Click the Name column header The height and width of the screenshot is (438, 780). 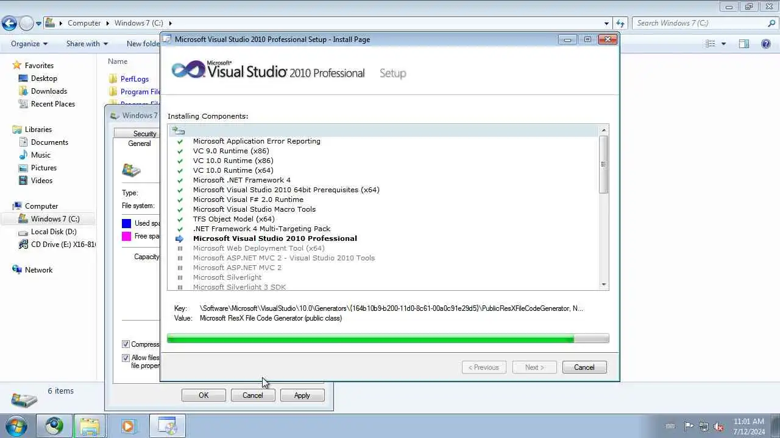pos(118,61)
